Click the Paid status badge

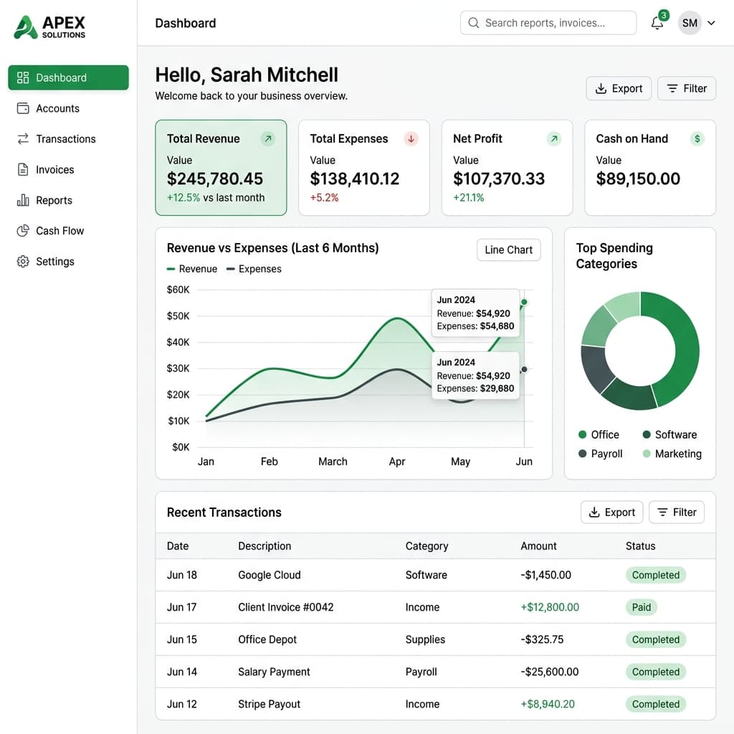click(x=642, y=607)
